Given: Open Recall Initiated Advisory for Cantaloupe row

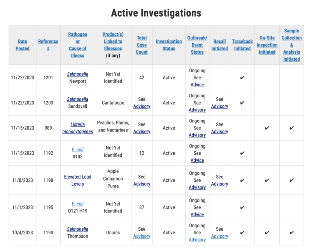Looking at the screenshot, I should pyautogui.click(x=219, y=106).
